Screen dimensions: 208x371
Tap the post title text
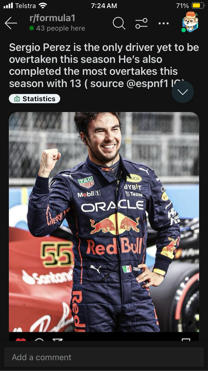click(104, 65)
